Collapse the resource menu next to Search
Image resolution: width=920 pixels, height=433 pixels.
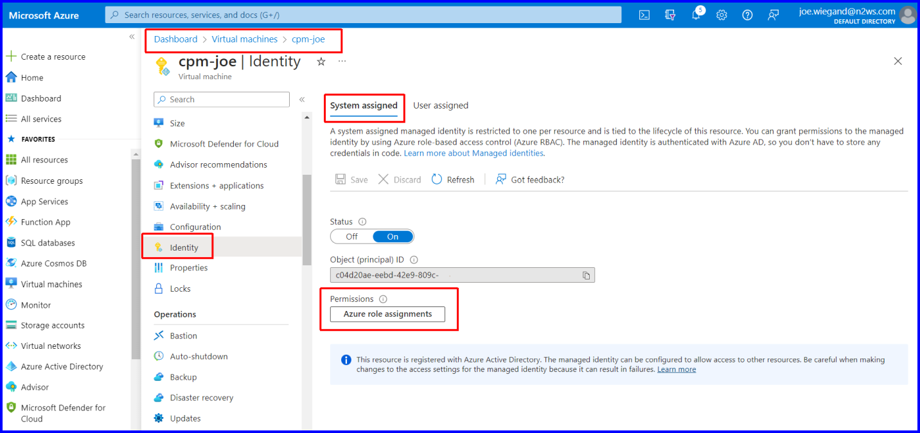click(302, 100)
